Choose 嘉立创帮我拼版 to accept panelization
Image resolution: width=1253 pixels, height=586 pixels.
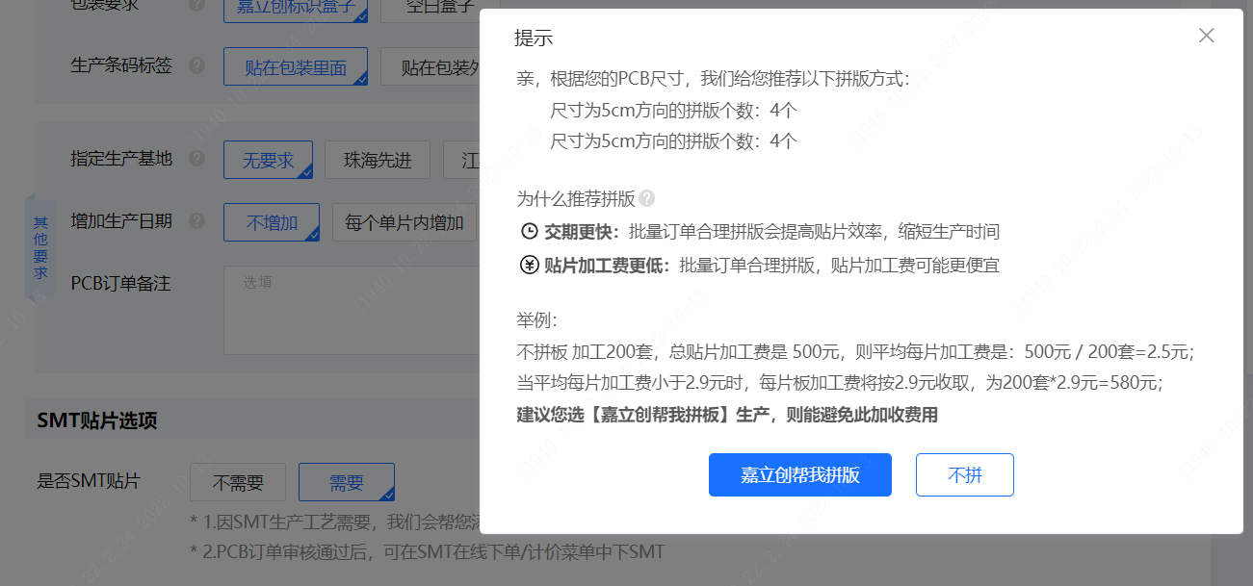(799, 475)
